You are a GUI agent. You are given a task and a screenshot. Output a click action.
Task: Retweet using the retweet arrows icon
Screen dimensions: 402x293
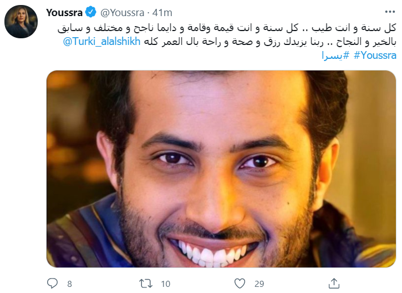[x=146, y=284]
